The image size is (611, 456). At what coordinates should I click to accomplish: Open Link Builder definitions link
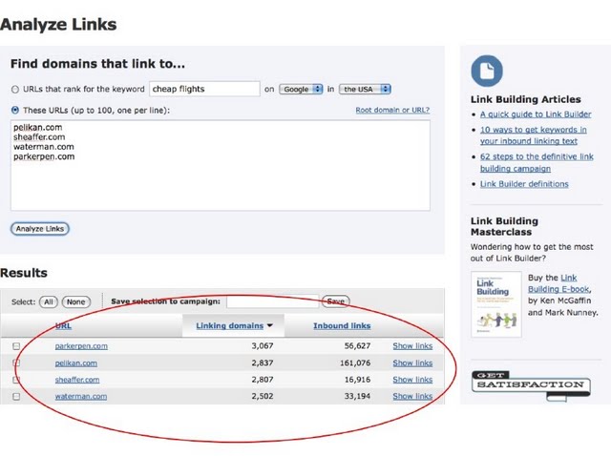524,184
